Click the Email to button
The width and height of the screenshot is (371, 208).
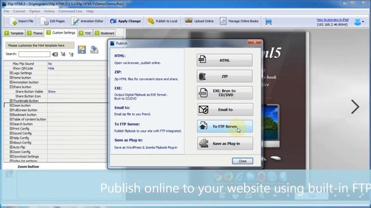pos(225,109)
